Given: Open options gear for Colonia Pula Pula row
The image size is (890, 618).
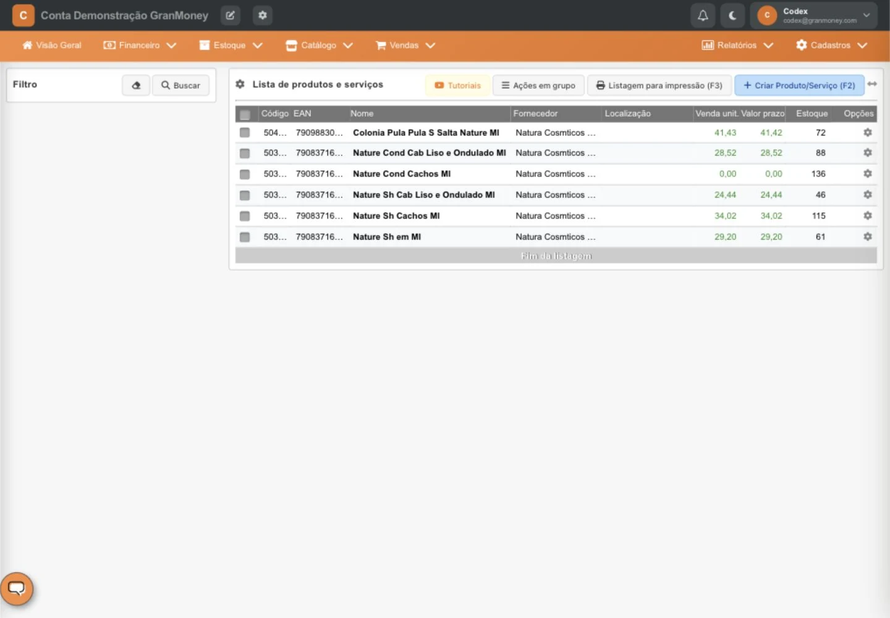Looking at the screenshot, I should point(868,132).
